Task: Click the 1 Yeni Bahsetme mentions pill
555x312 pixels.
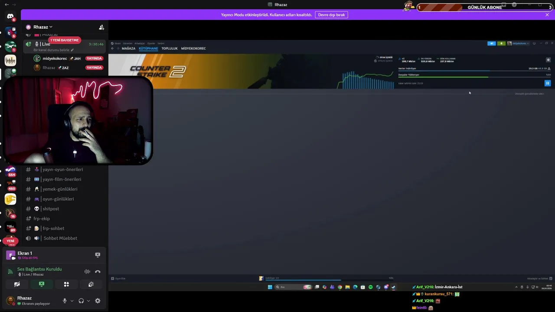Action: tap(65, 40)
